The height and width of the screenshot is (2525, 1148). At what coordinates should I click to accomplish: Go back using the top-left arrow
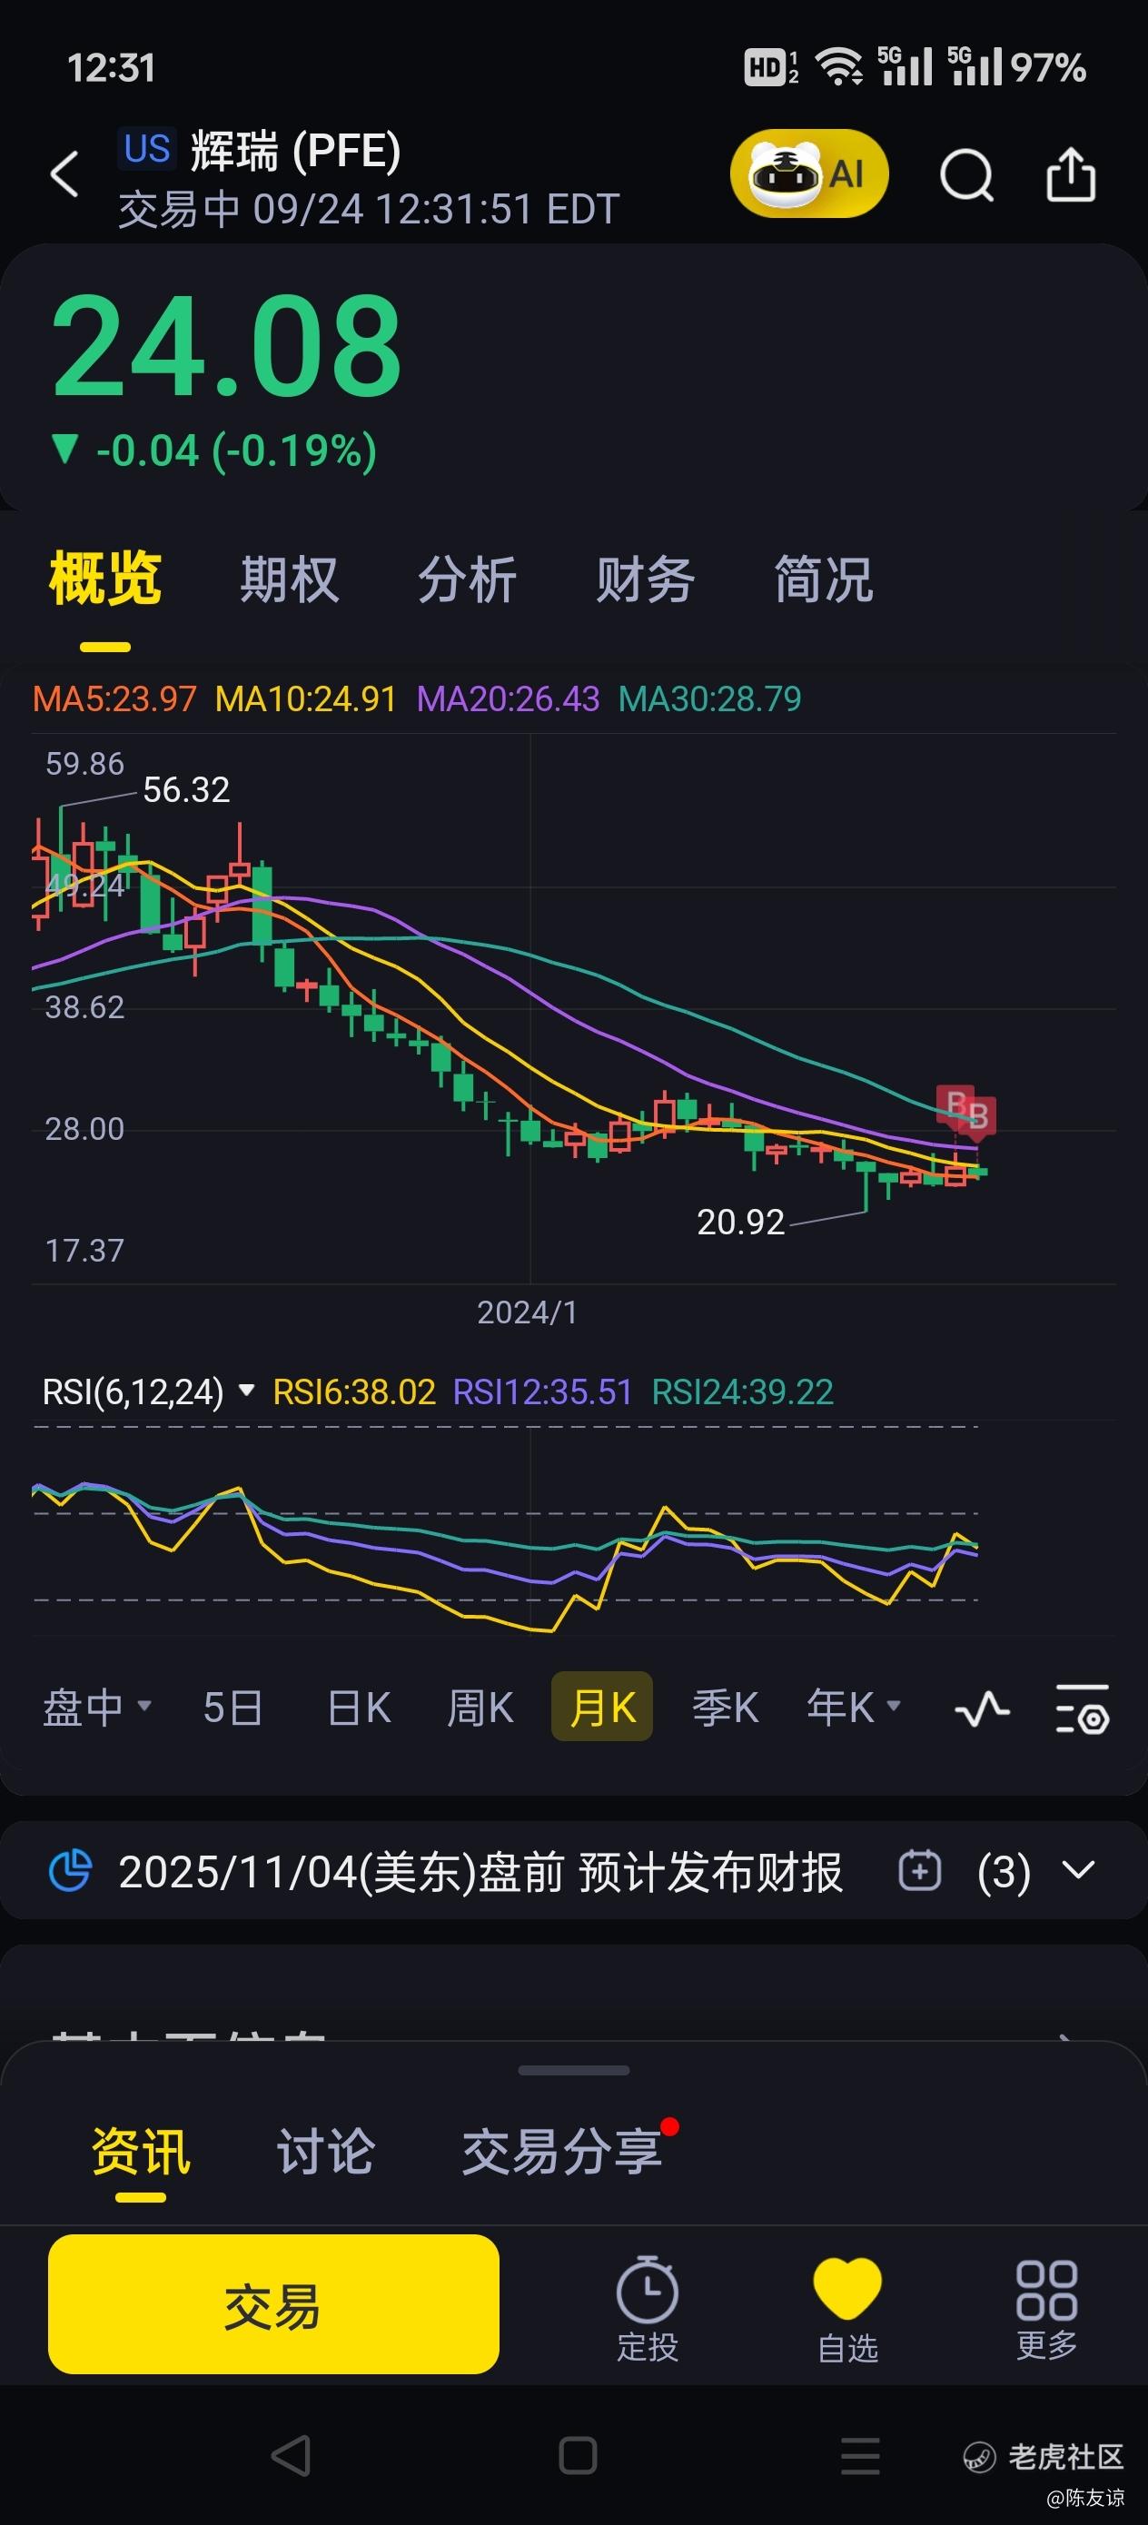pyautogui.click(x=64, y=174)
